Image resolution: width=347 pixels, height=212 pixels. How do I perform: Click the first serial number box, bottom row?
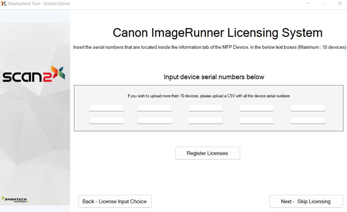tap(106, 120)
